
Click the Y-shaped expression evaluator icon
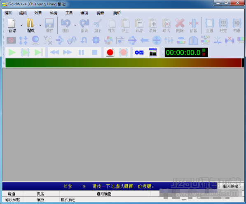[48, 40]
